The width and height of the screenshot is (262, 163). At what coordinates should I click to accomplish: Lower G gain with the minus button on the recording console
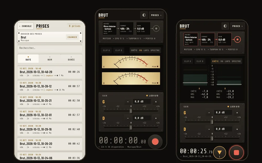coord(209,113)
